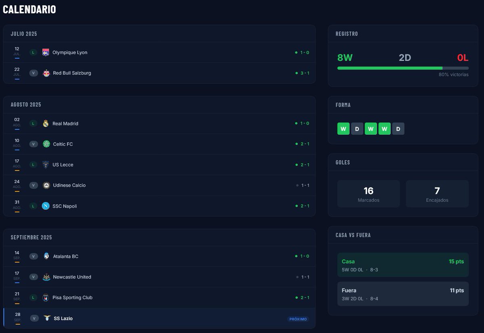The width and height of the screenshot is (484, 333).
Task: Click the CALENDARIO page title
Action: point(29,9)
